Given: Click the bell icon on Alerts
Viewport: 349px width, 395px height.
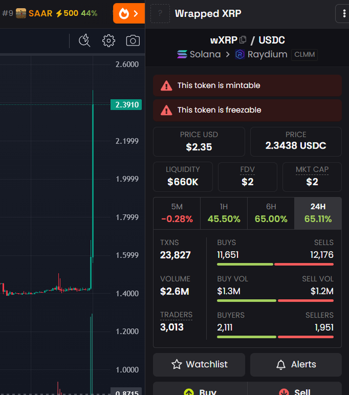Looking at the screenshot, I should 280,365.
